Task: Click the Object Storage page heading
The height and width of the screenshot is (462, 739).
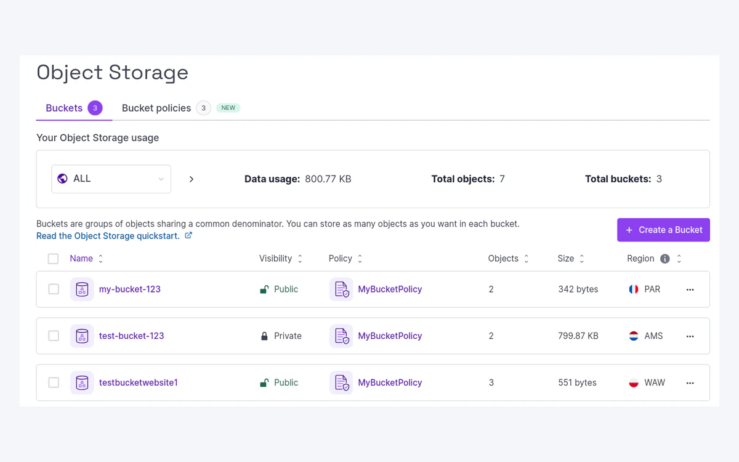Action: (x=113, y=72)
